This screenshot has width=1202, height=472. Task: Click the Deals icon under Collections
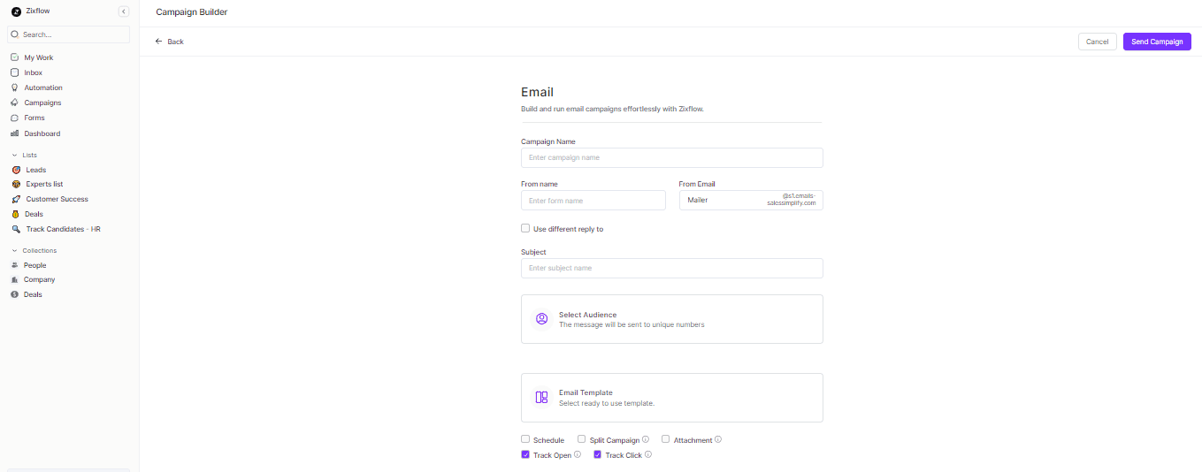(x=15, y=294)
